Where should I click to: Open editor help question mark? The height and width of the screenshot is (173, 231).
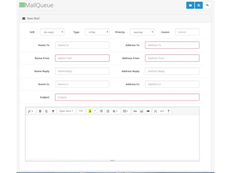pos(168,111)
